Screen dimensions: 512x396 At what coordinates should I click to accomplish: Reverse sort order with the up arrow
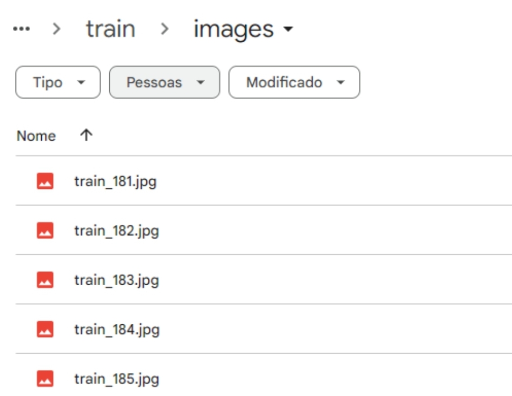(x=86, y=135)
